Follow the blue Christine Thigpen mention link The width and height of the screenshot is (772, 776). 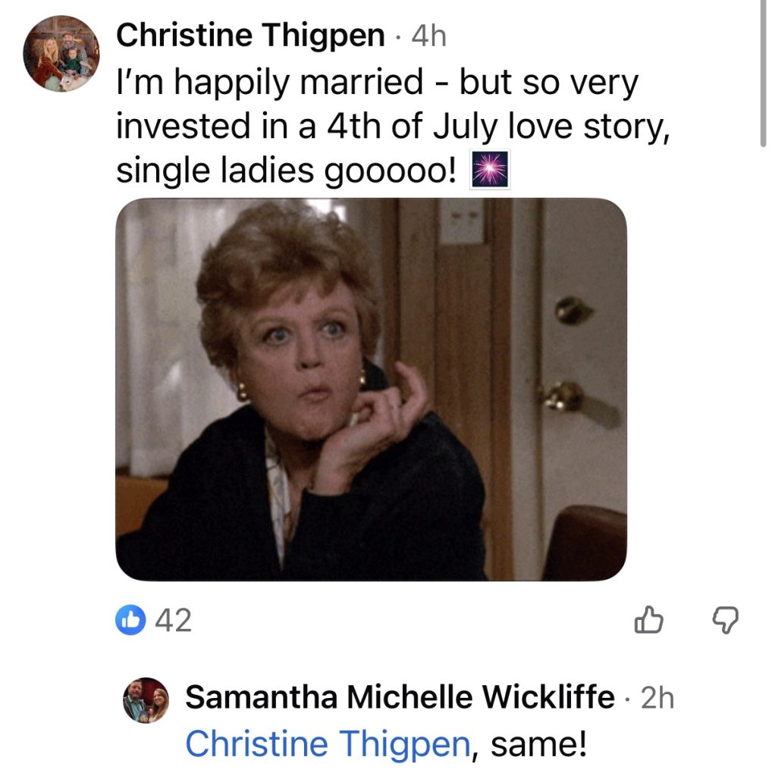pos(328,743)
